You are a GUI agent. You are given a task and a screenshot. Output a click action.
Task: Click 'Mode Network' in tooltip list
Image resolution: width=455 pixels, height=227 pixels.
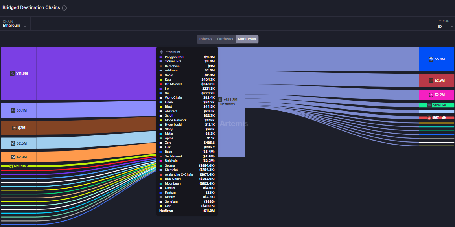coord(175,120)
